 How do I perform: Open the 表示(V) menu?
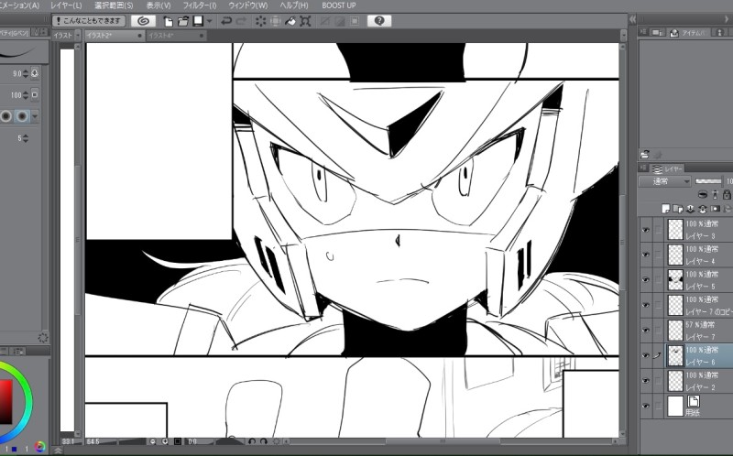pyautogui.click(x=159, y=5)
